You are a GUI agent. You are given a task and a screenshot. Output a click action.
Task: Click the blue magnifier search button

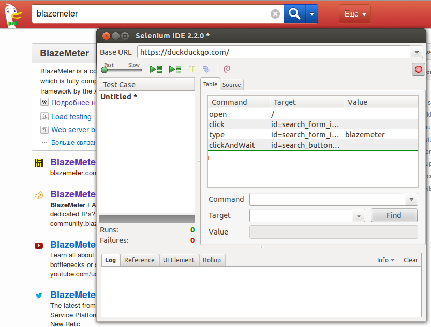294,14
